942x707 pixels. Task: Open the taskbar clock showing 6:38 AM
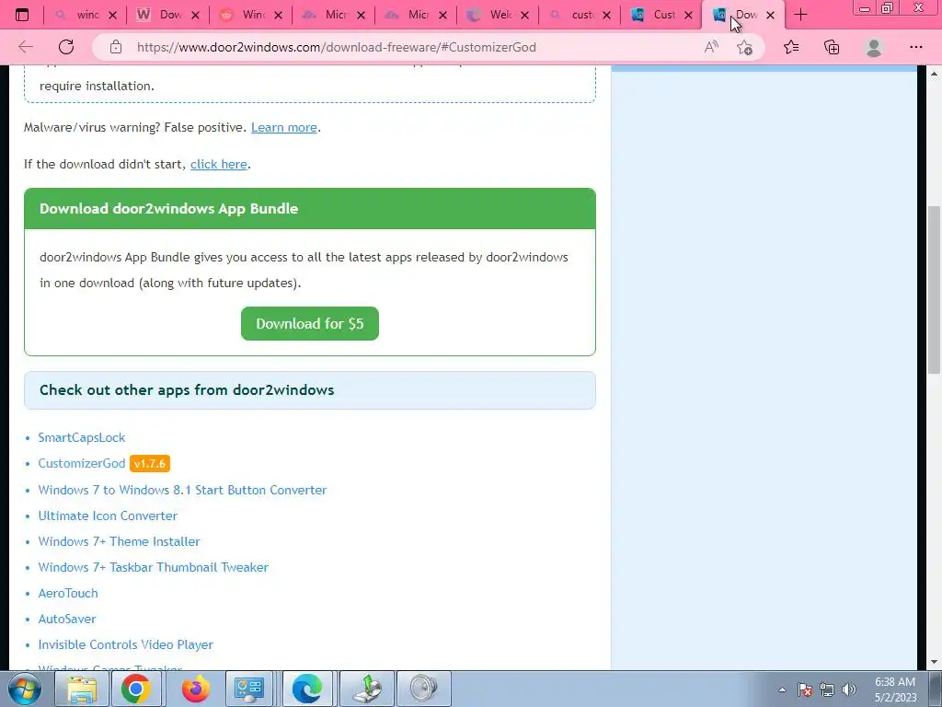tap(895, 690)
